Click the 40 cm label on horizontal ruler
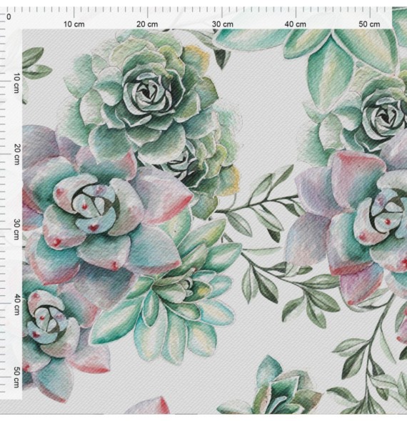 tap(296, 24)
